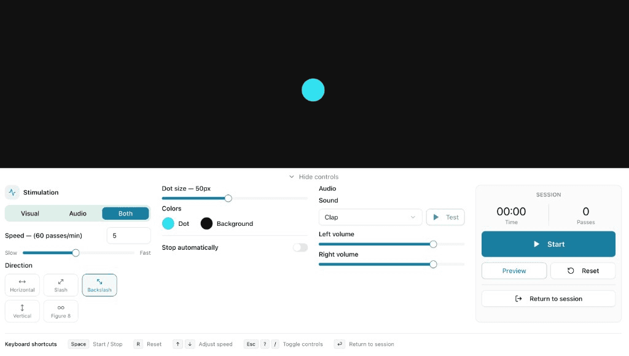Switch to the Audio stimulation tab
The image size is (629, 356).
pyautogui.click(x=78, y=214)
